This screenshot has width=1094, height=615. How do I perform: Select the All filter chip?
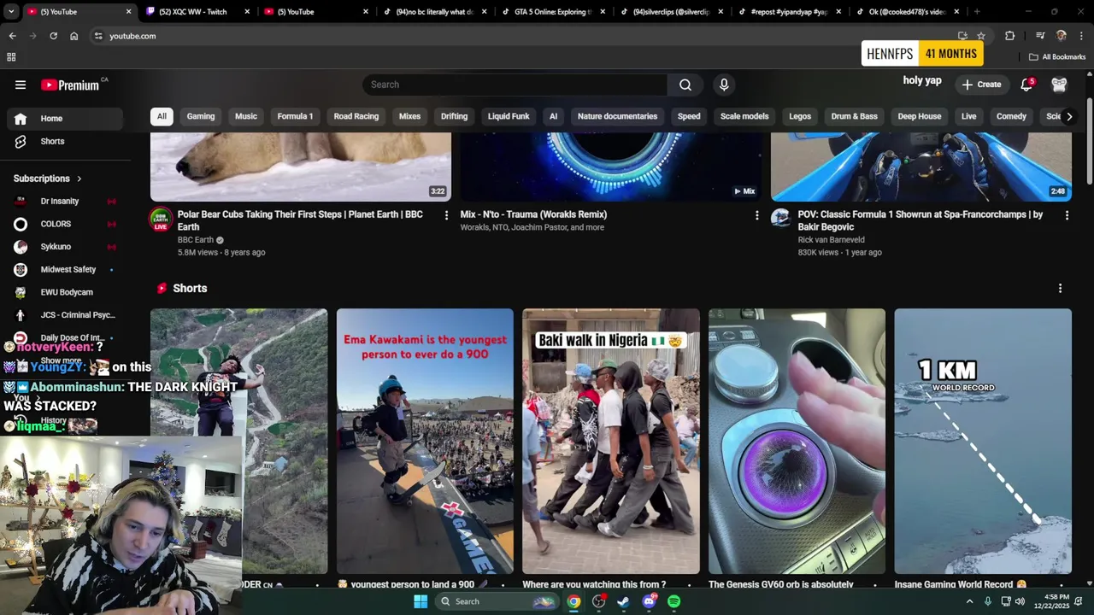pos(162,116)
